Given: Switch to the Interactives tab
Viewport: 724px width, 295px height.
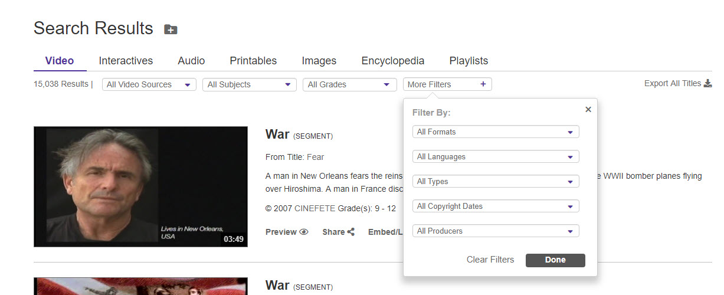Looking at the screenshot, I should click(x=126, y=61).
